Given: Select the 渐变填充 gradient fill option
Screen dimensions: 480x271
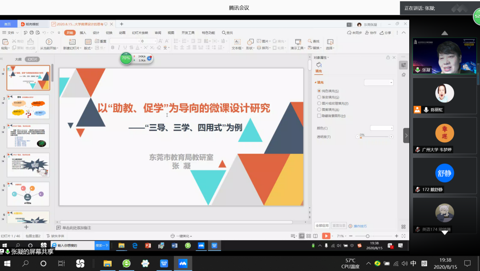Looking at the screenshot, I should pyautogui.click(x=319, y=97).
